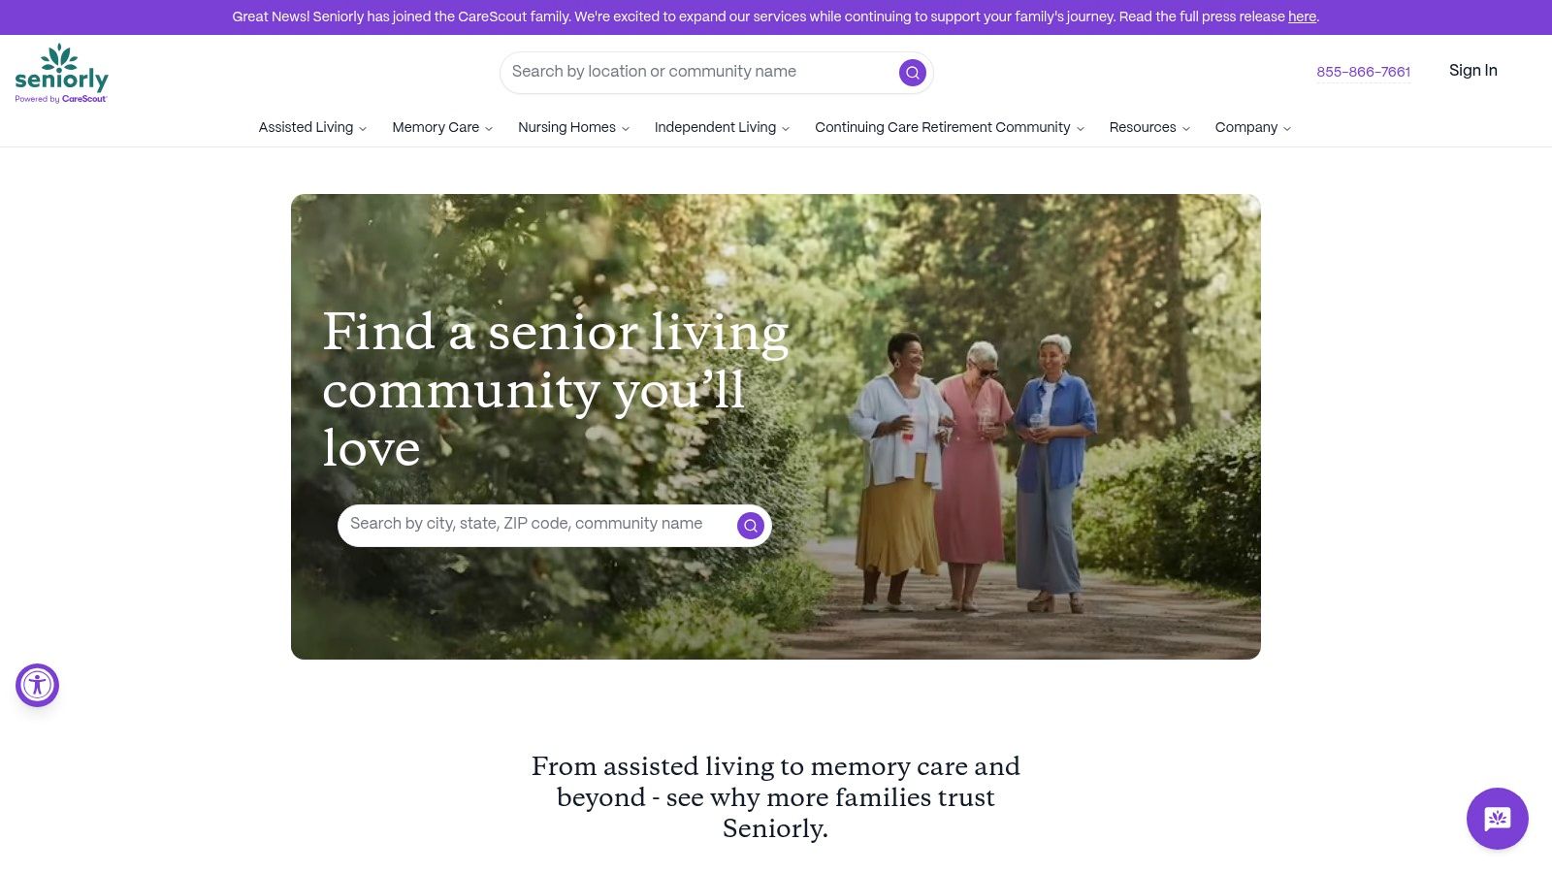Viewport: 1552px width, 873px height.
Task: Open the press release 'here' link
Action: tap(1302, 16)
